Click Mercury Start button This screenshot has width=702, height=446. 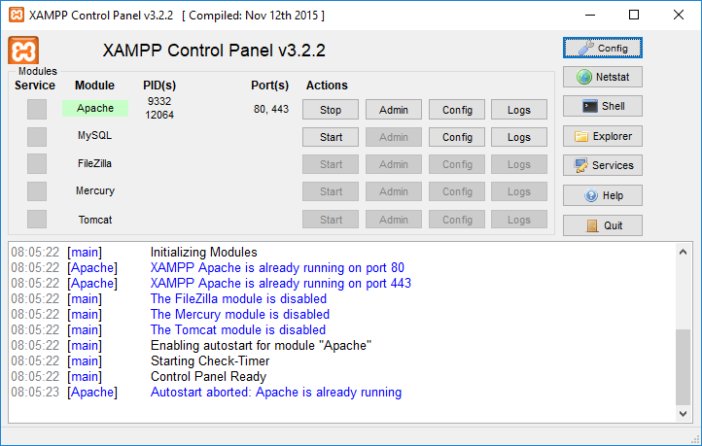pos(331,191)
